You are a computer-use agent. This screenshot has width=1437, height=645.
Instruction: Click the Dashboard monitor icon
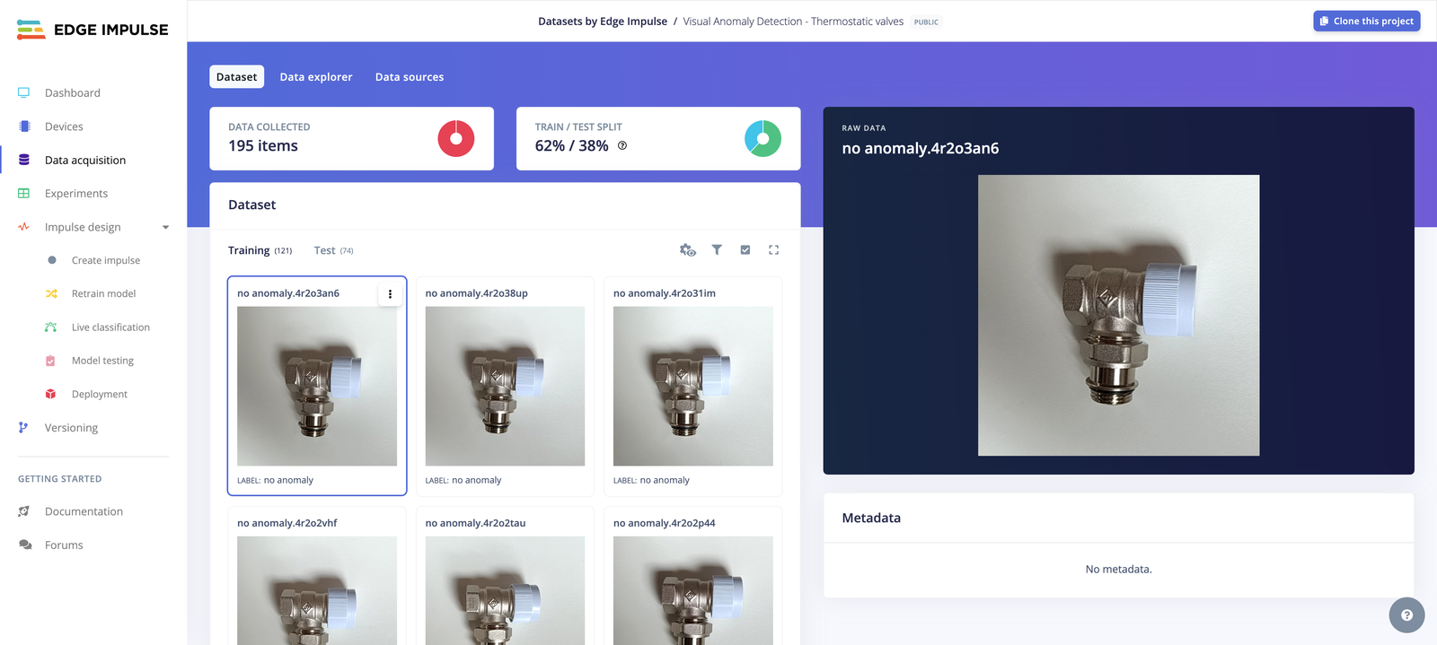click(24, 92)
